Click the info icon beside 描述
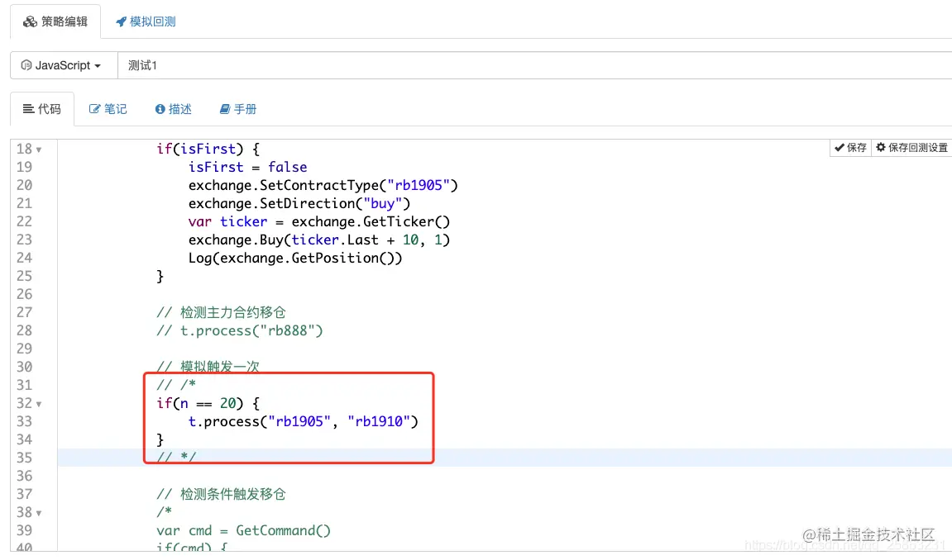Viewport: 952px width, 560px height. point(160,109)
